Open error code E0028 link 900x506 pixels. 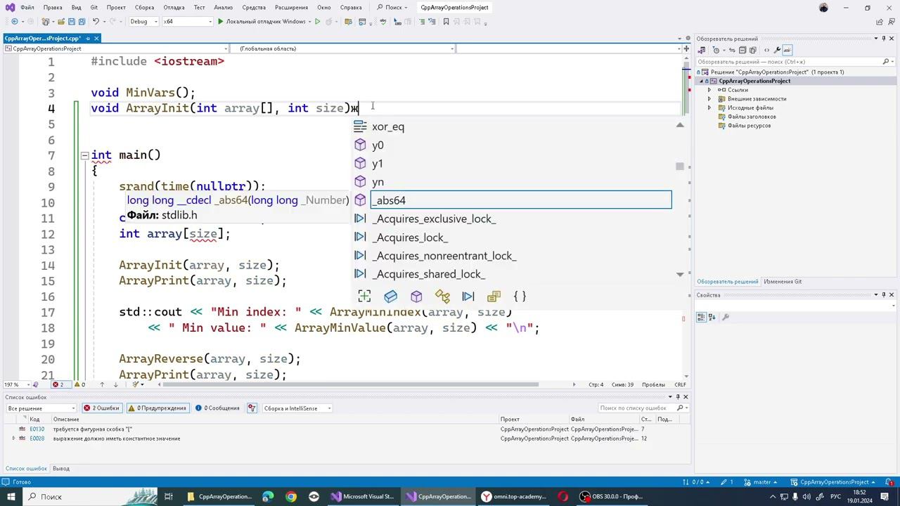point(37,439)
